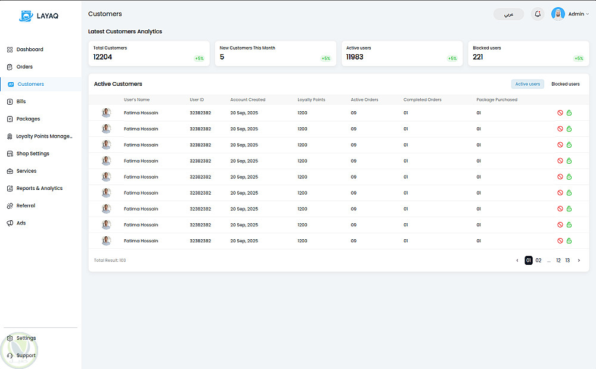Viewport: 596px width, 369px height.
Task: Click the Latest Customers Analytics heading
Action: 125,32
